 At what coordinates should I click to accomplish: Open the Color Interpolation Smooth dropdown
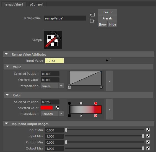click(52, 114)
